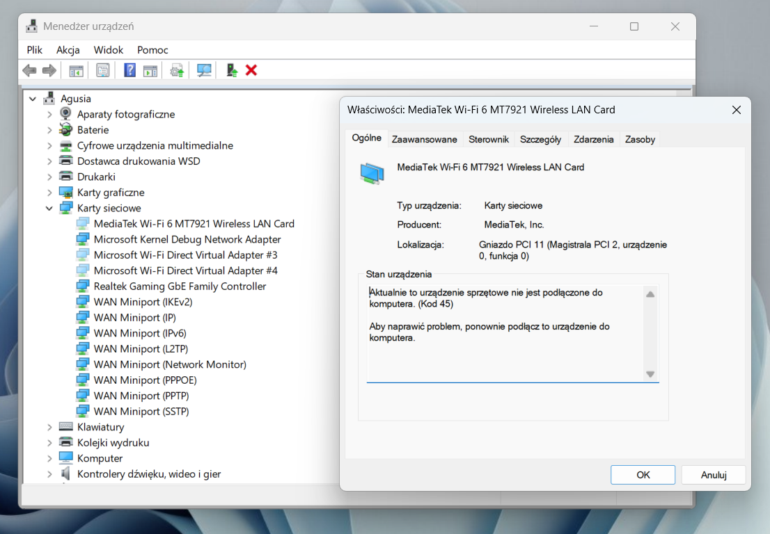The image size is (770, 534).
Task: Toggle the console tree toolbar icon
Action: [x=76, y=71]
